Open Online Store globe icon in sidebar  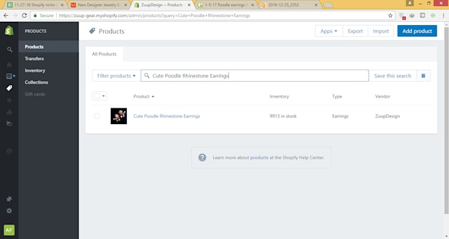pos(9,151)
